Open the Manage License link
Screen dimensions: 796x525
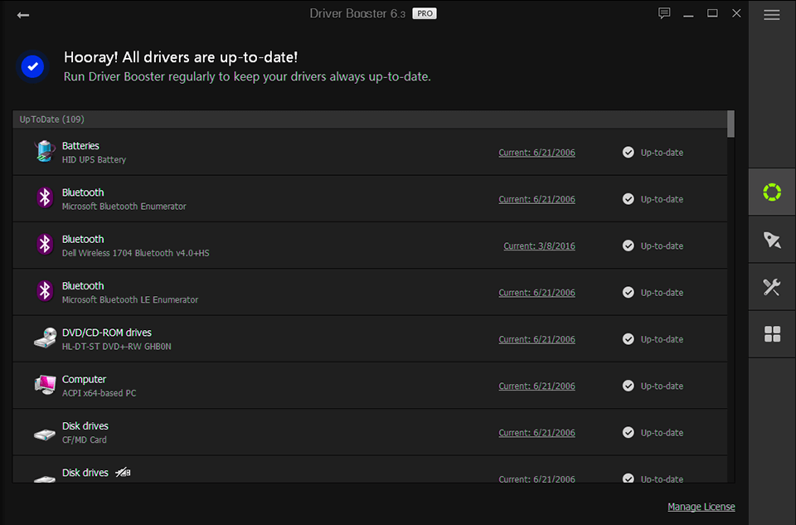pos(701,506)
